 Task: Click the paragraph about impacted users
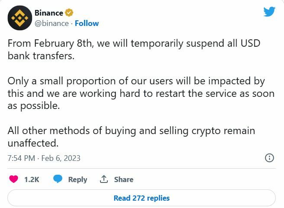[141, 93]
